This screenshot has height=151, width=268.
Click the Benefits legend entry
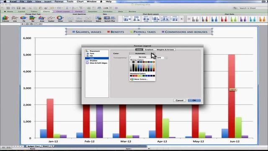(116, 32)
